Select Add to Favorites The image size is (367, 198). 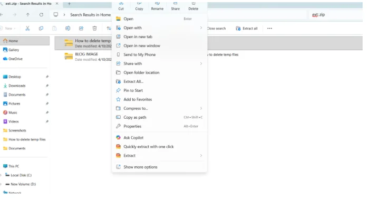[x=159, y=99]
